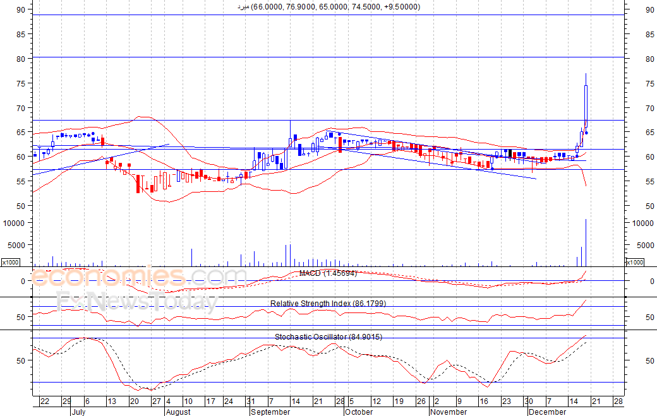Click the November 9 date label
The width and height of the screenshot is (657, 416).
[x=459, y=401]
